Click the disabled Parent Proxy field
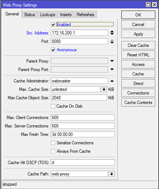 79,61
